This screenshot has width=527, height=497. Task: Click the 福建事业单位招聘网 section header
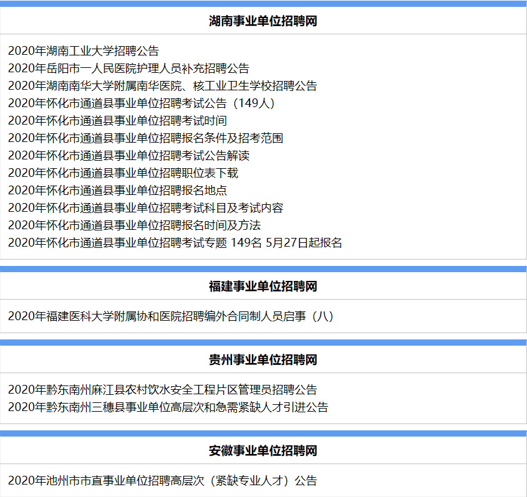tap(263, 286)
